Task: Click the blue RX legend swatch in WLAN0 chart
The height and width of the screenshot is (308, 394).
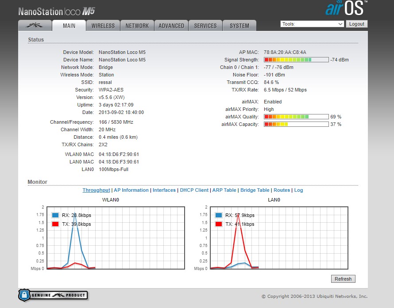Action: point(55,215)
